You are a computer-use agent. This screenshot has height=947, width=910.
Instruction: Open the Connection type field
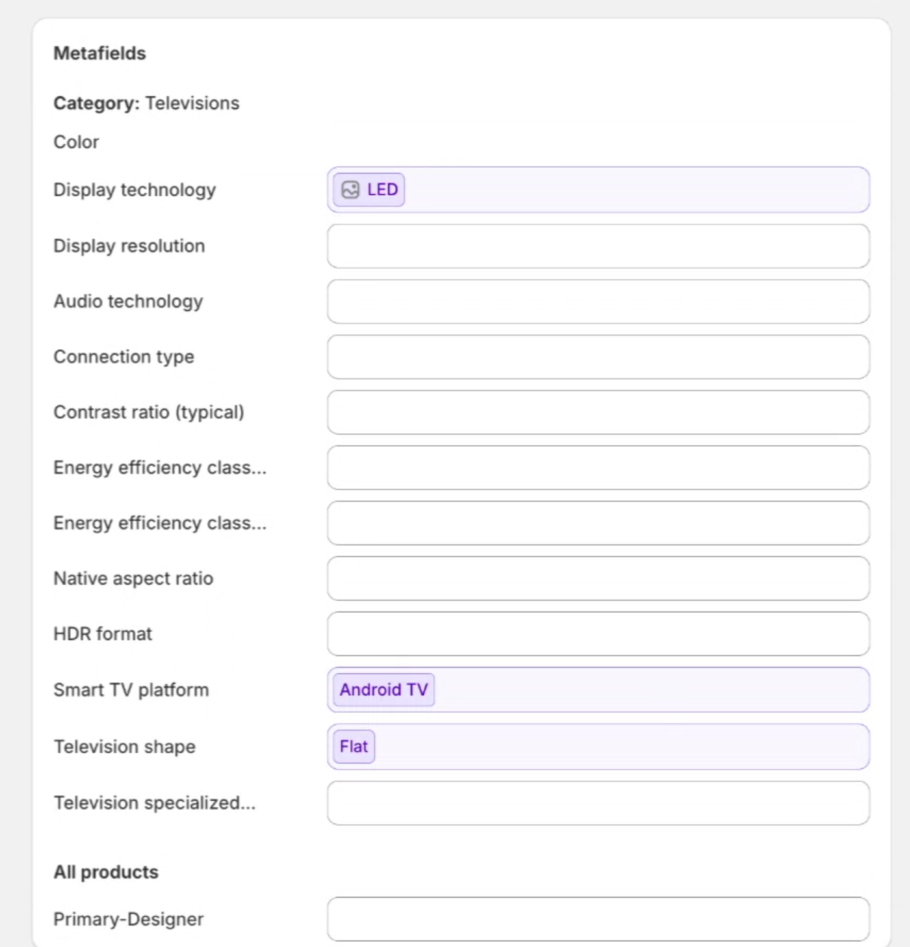tap(598, 356)
